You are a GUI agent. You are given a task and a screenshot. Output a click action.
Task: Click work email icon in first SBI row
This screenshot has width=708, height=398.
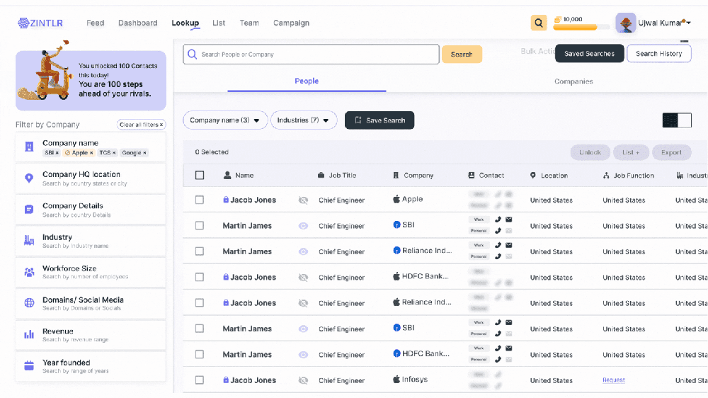[x=509, y=220]
